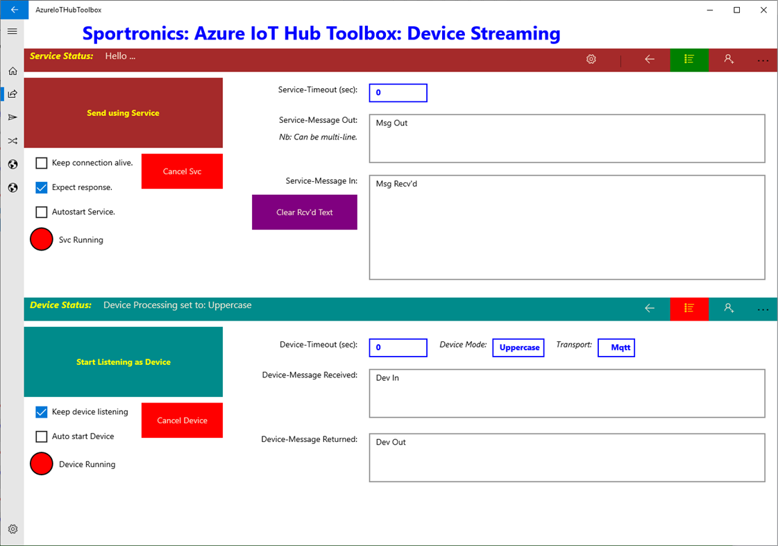Click Clear Rcv'd Text button
This screenshot has height=546, width=778.
click(305, 212)
